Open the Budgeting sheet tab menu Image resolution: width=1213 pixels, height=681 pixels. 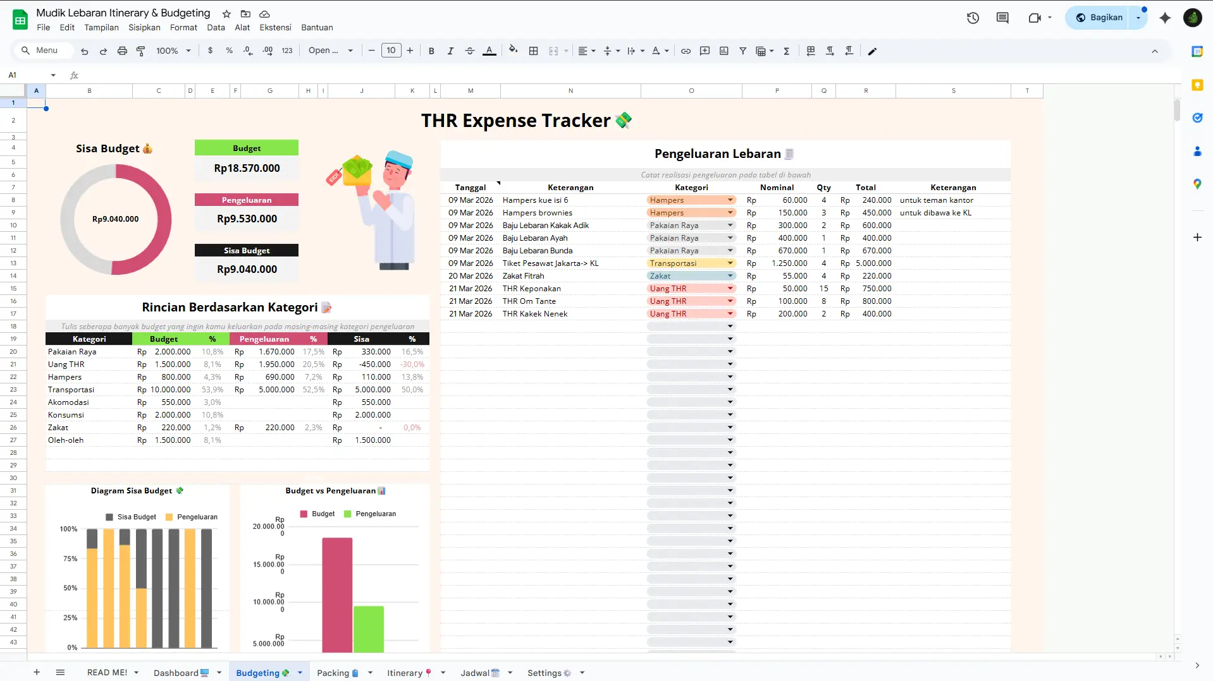(x=300, y=673)
